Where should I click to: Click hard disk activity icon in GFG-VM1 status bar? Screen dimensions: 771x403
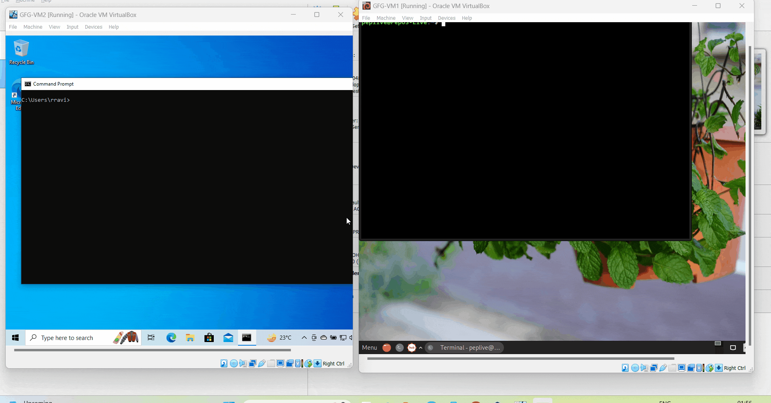[625, 368]
